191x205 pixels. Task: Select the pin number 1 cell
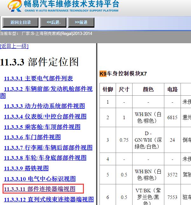click(x=108, y=102)
